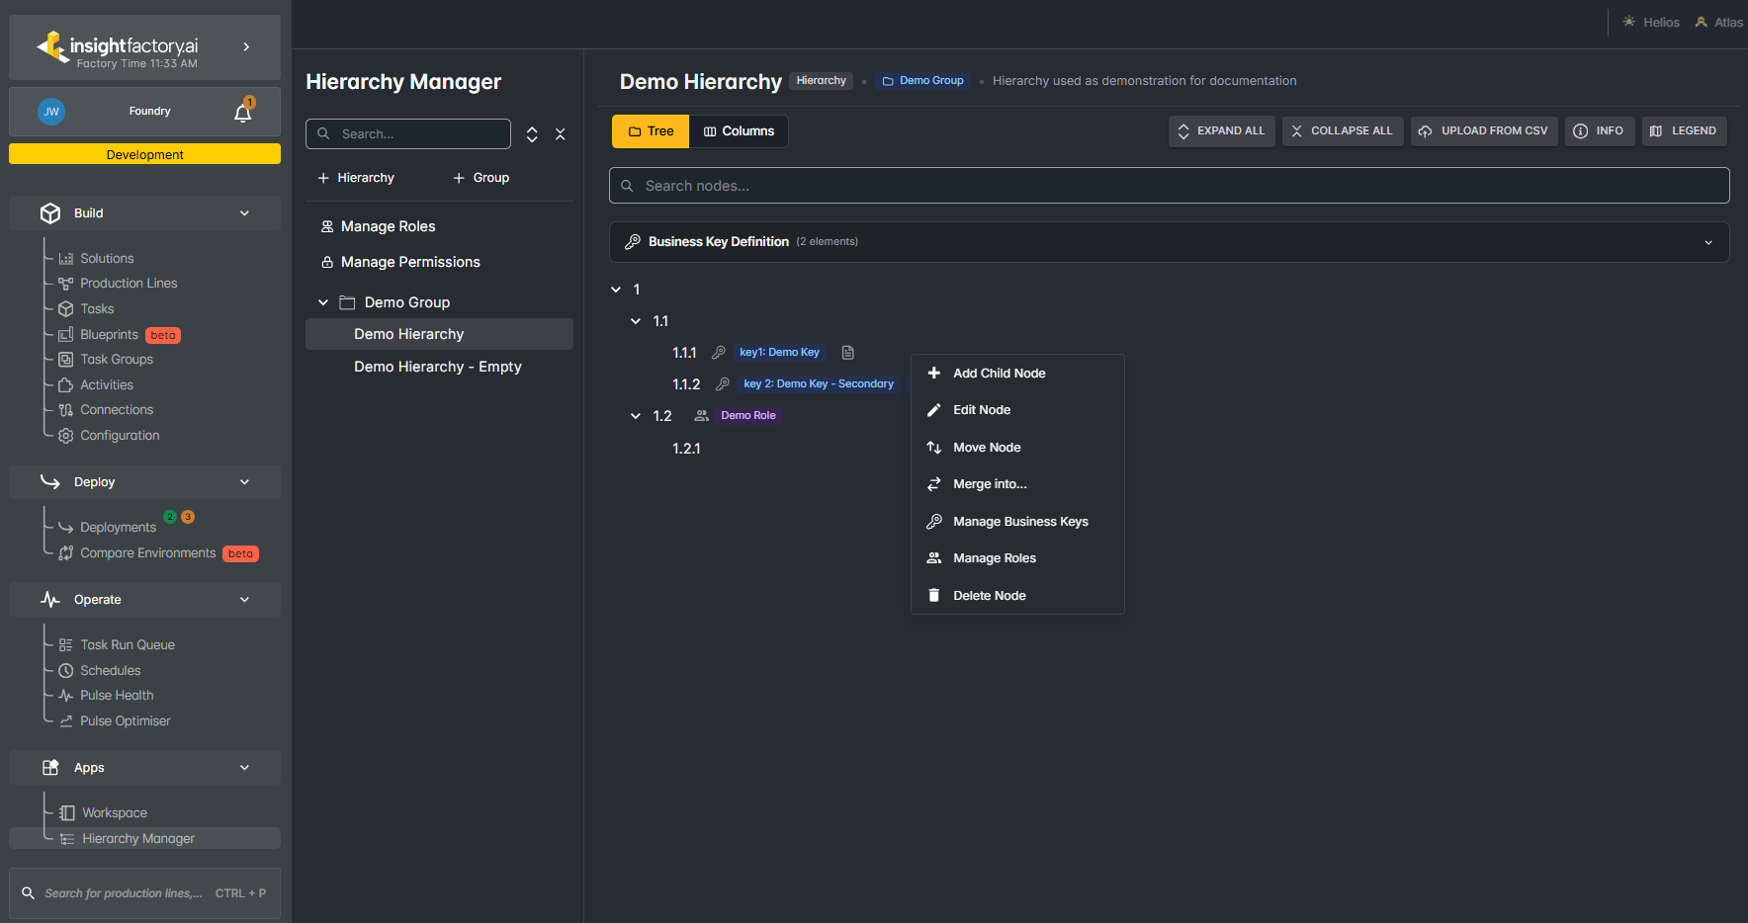Screen dimensions: 1748x923
Task: Choose Move Node from context menu
Action: tap(1017, 448)
